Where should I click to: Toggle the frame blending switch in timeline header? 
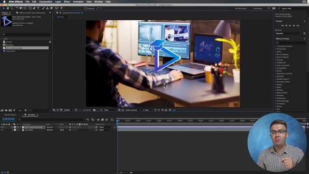click(x=102, y=120)
